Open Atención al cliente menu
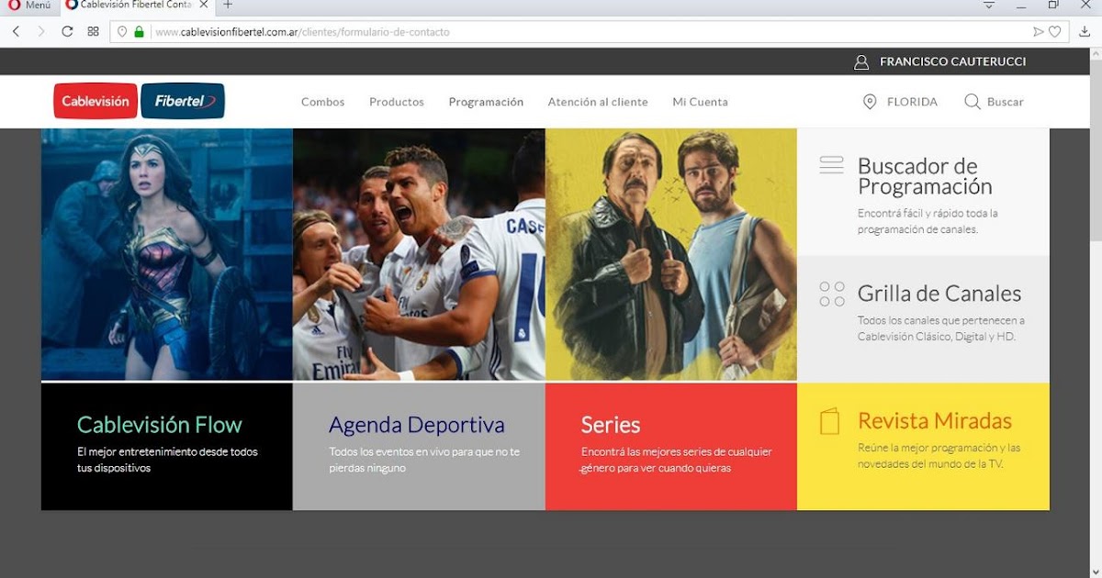 598,102
